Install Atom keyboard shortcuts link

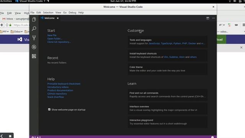pos(182,57)
